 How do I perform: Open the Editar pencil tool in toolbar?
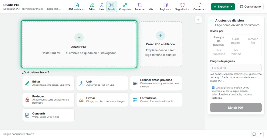coord(92,7)
